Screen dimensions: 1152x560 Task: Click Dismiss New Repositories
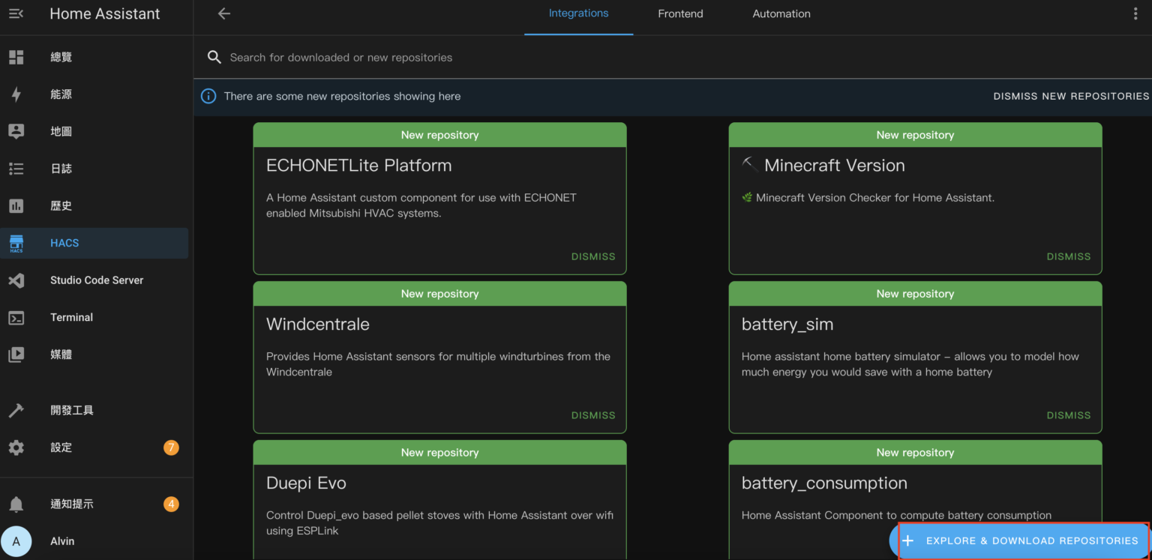[1070, 96]
